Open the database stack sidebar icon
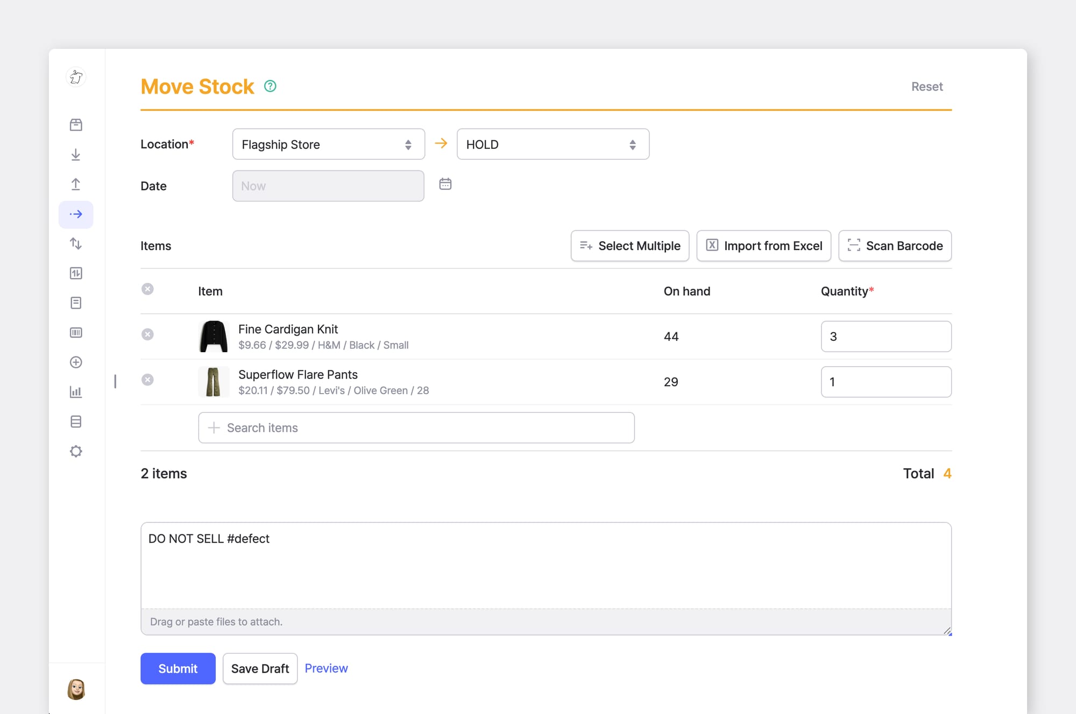This screenshot has width=1076, height=714. (76, 422)
